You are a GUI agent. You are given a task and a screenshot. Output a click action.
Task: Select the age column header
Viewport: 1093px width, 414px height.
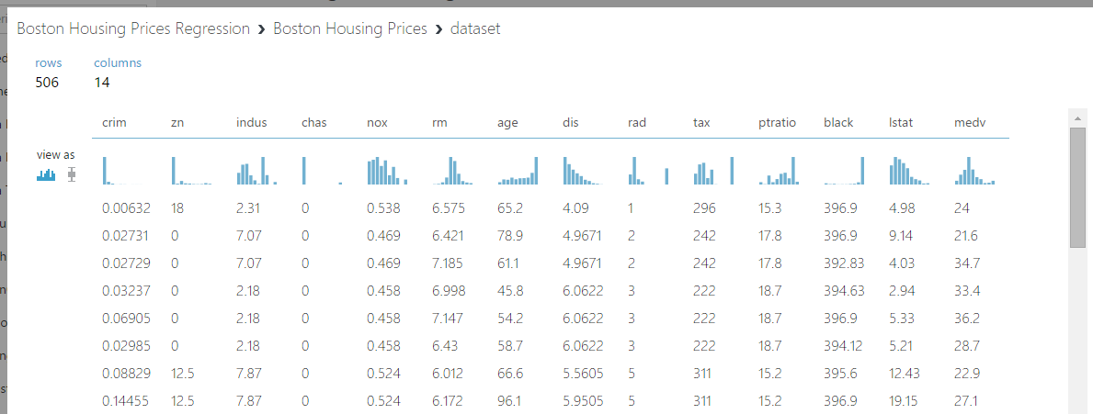coord(507,123)
